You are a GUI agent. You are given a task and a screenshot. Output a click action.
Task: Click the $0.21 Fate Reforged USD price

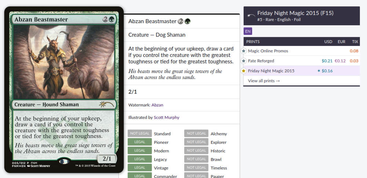click(x=327, y=61)
